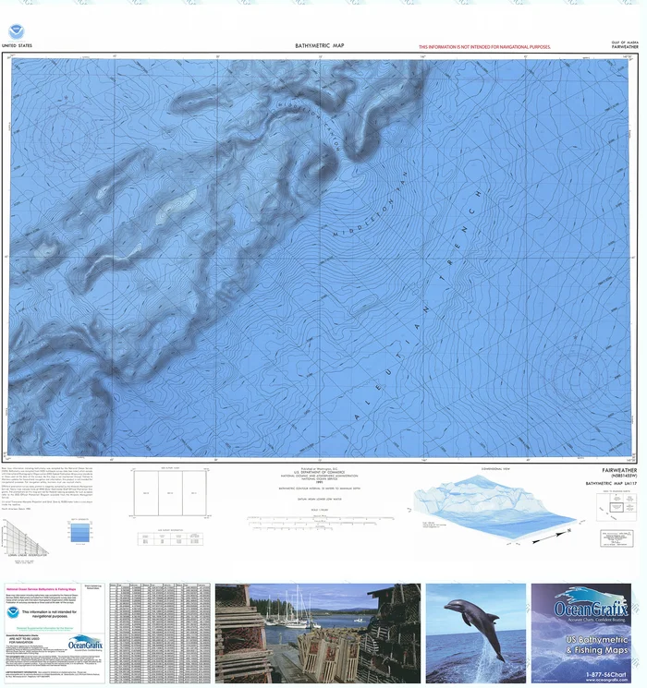Click 'BATHYMETRIC MAP LM117' text
Image resolution: width=647 pixels, height=688 pixels.
(x=611, y=483)
